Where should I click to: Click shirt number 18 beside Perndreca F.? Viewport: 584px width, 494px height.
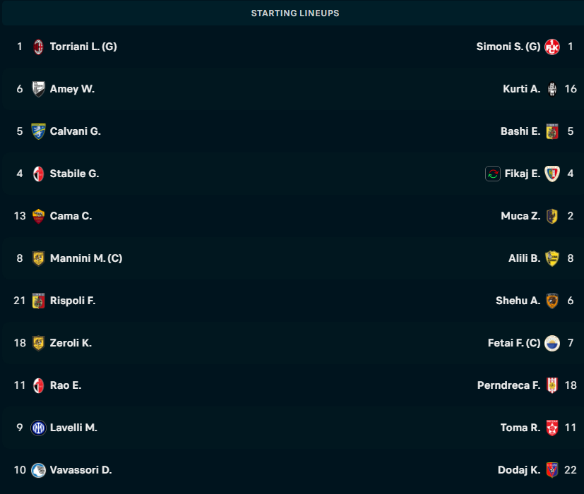[x=571, y=385]
